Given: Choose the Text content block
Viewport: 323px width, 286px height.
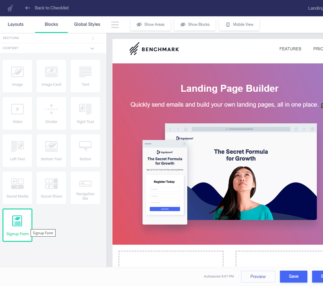Looking at the screenshot, I should 85,76.
